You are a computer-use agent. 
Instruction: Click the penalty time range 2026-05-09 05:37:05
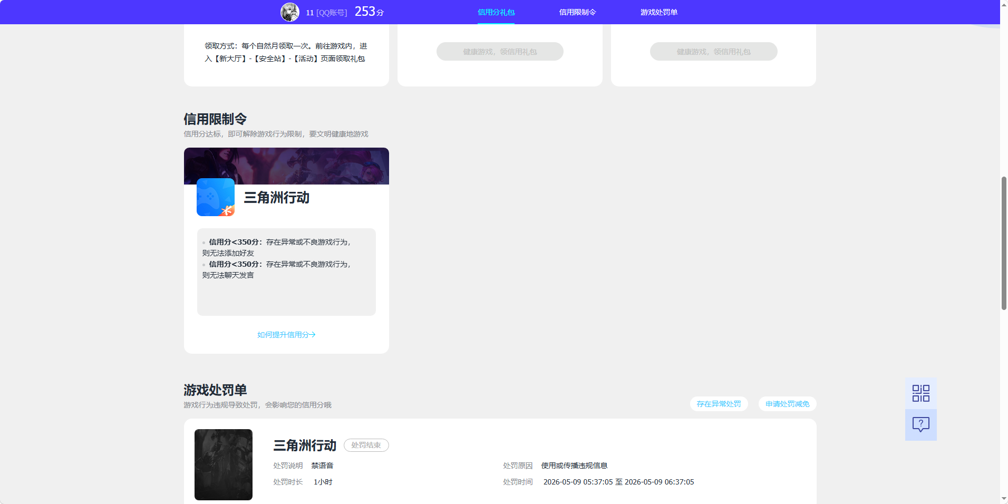(618, 482)
